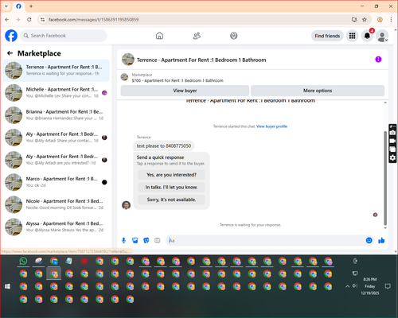Reload the page

29,20
